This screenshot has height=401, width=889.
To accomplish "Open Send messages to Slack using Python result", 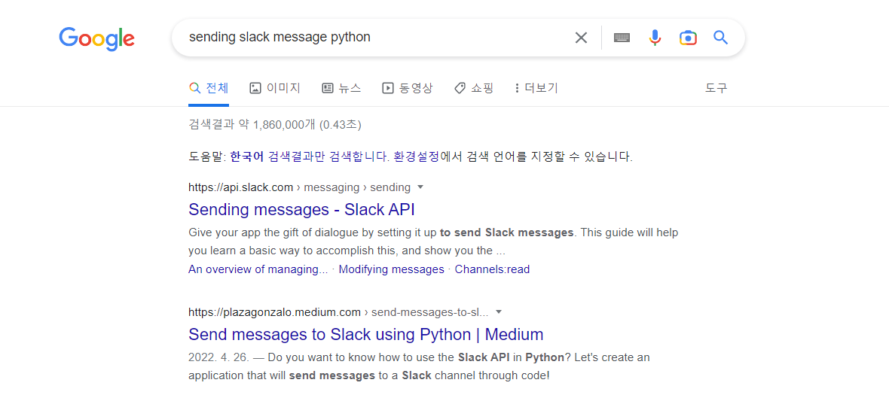I will click(x=365, y=335).
